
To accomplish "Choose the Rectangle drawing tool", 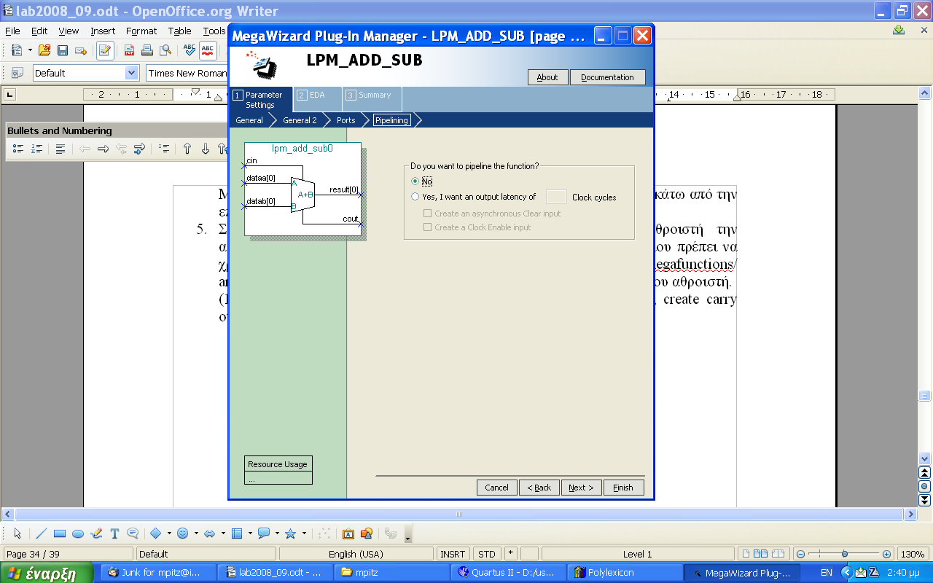I will [60, 533].
